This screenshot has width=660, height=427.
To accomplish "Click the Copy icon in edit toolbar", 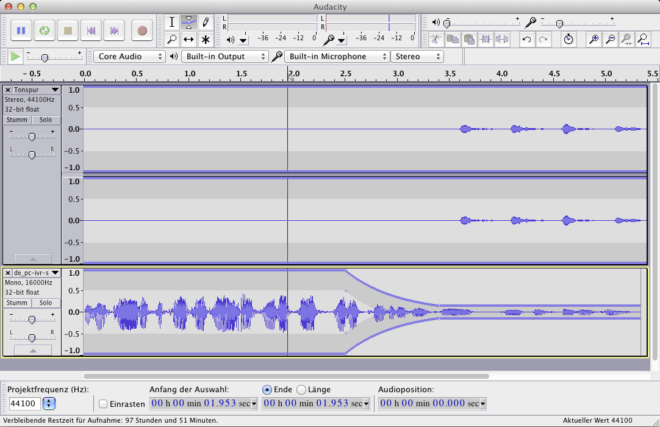I will (x=453, y=39).
